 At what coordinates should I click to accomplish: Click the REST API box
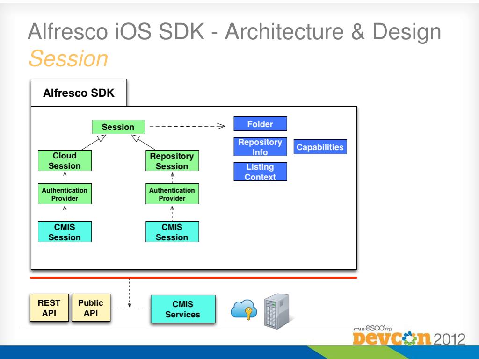[49, 308]
